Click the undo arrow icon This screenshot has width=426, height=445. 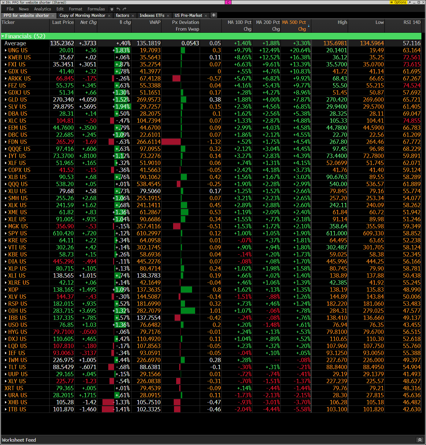tap(118, 9)
